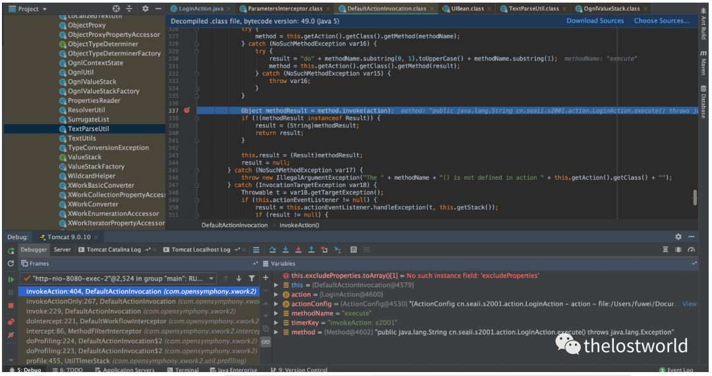Add a new watch with the plus icon
The width and height of the screenshot is (712, 376).
(266, 278)
